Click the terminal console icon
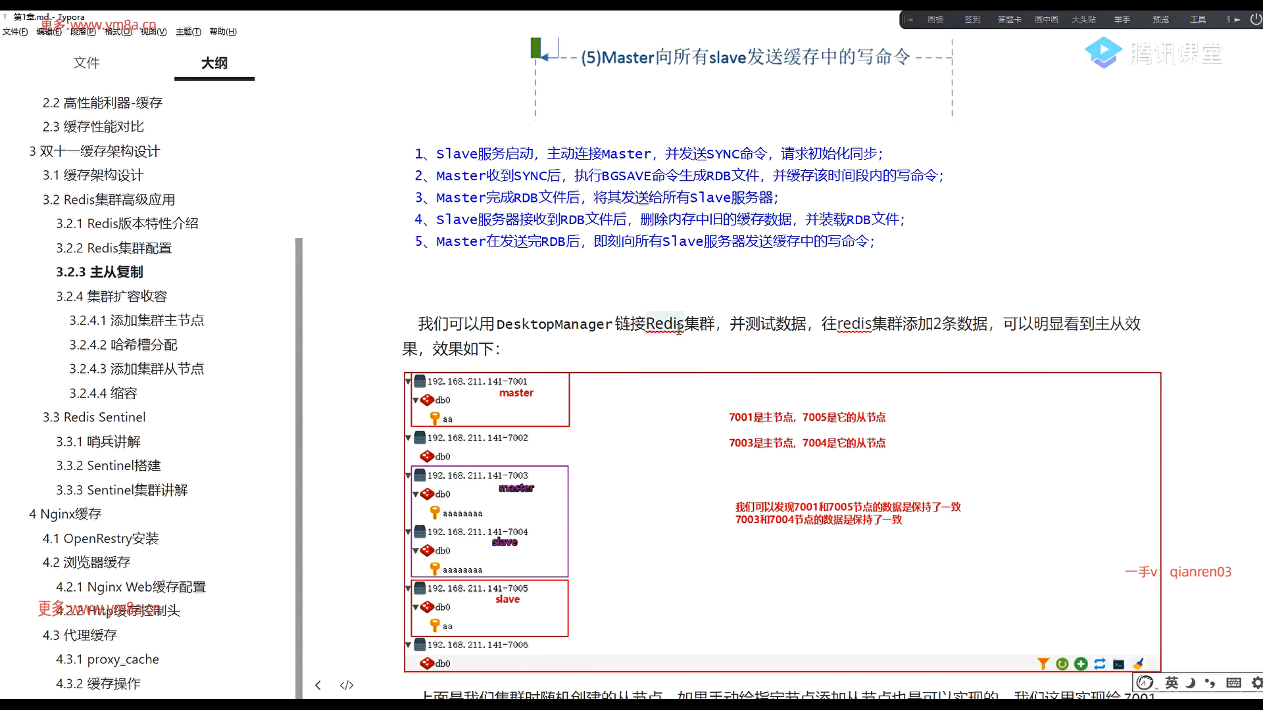The width and height of the screenshot is (1263, 710). click(x=1118, y=664)
